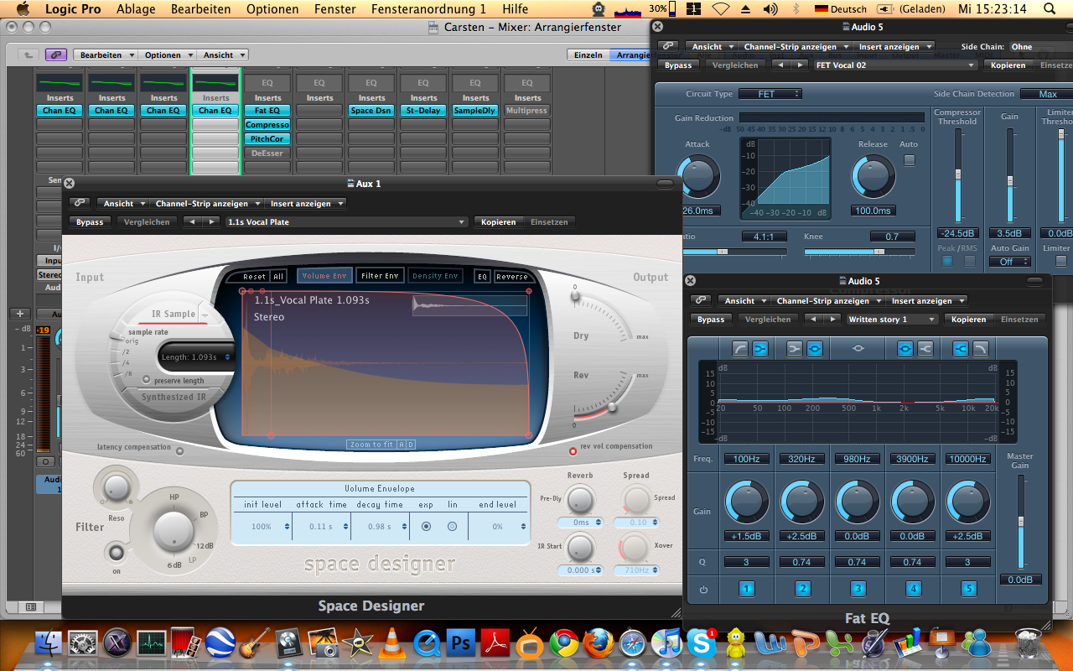Open Insert anzeigen dropdown in Fat EQ window

926,300
